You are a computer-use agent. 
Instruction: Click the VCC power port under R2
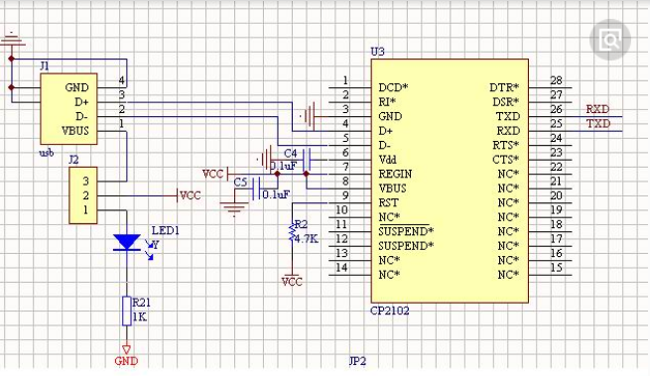click(292, 280)
